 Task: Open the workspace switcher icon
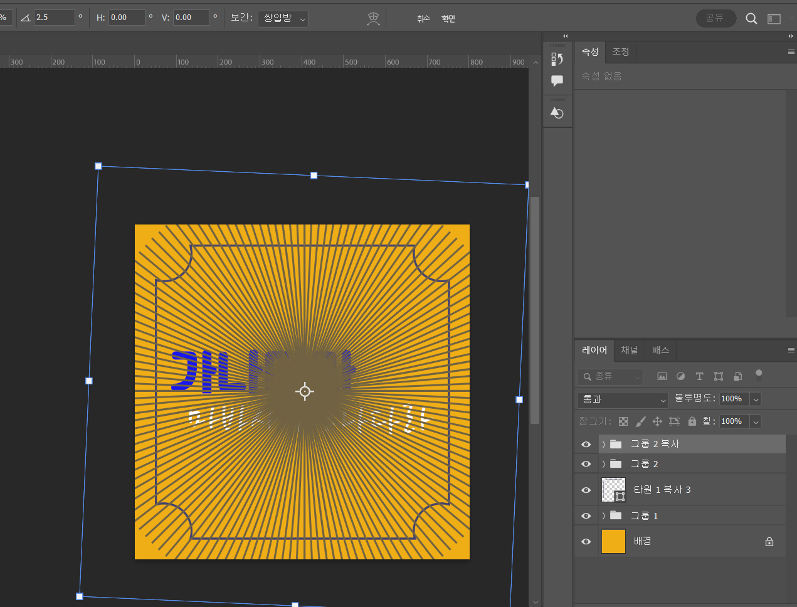(x=774, y=19)
